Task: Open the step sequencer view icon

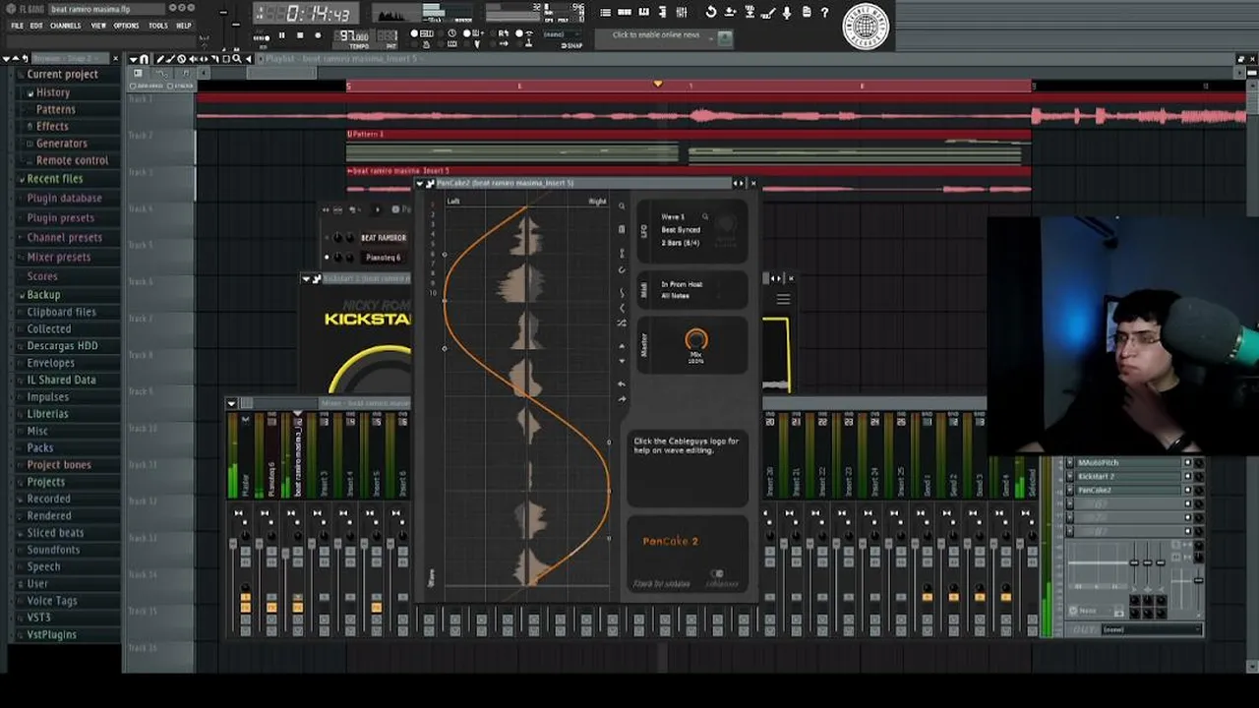Action: click(624, 12)
